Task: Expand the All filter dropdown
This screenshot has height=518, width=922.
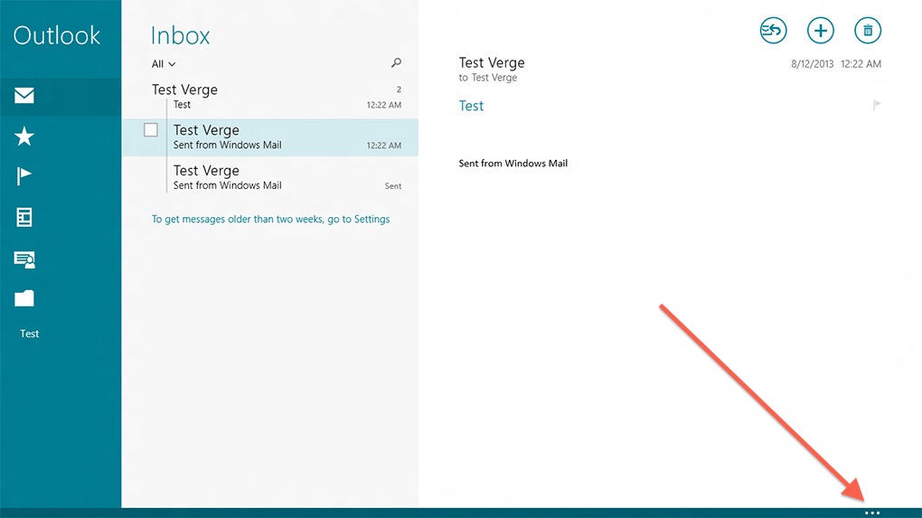Action: click(x=164, y=64)
